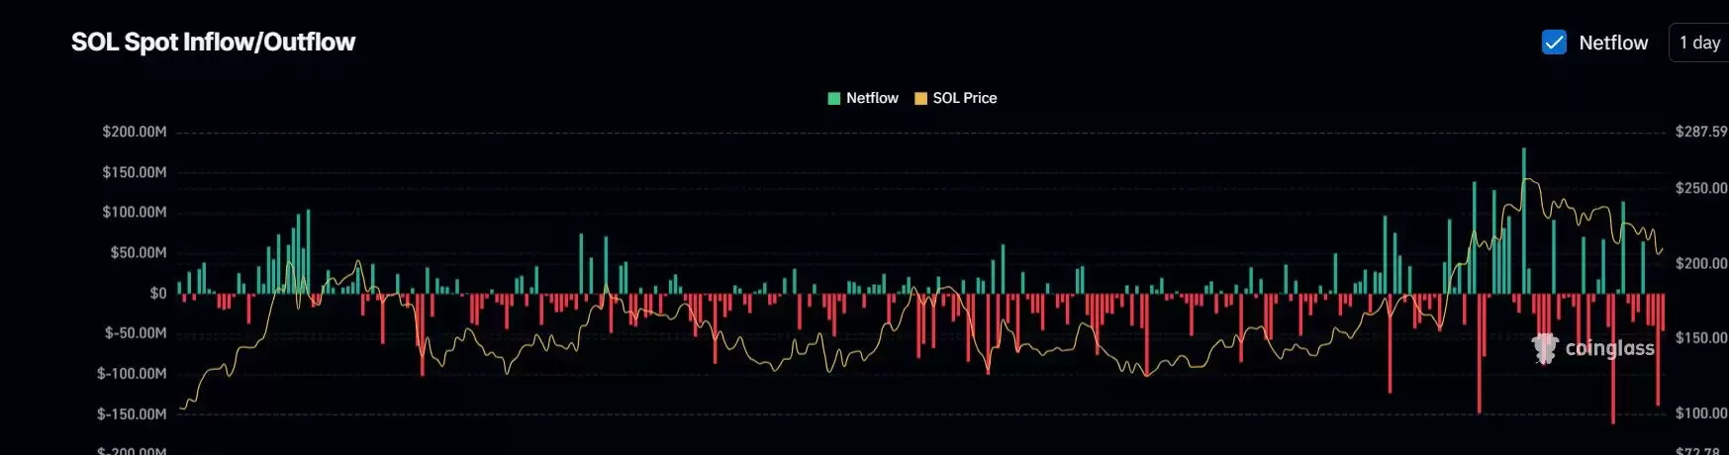
Task: Open the 1 day interval dropdown
Action: 1699,43
